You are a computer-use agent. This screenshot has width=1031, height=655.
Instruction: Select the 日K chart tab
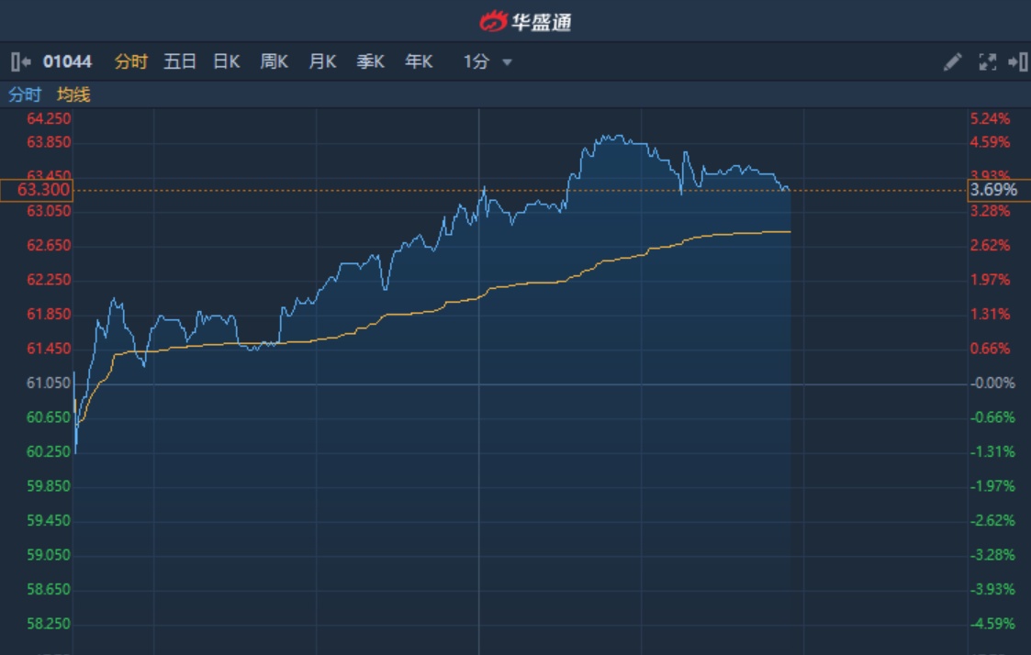(227, 62)
